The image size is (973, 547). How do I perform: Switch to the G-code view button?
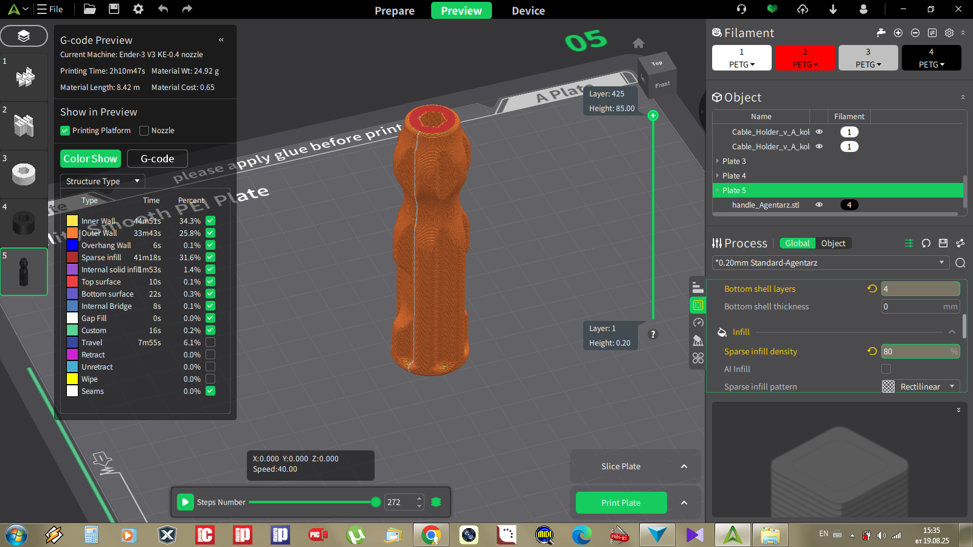tap(158, 159)
